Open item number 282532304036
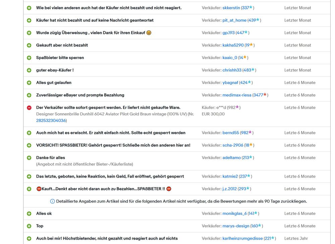The height and width of the screenshot is (244, 335). point(51,120)
